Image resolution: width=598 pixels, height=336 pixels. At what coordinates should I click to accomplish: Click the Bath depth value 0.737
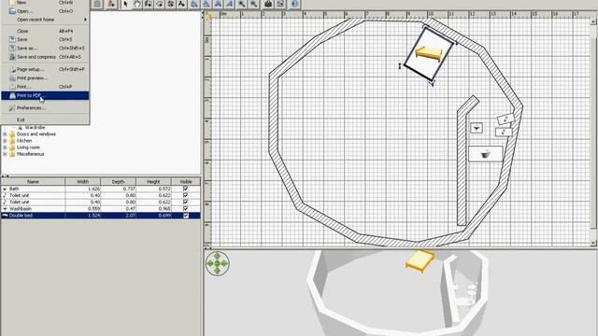(129, 189)
